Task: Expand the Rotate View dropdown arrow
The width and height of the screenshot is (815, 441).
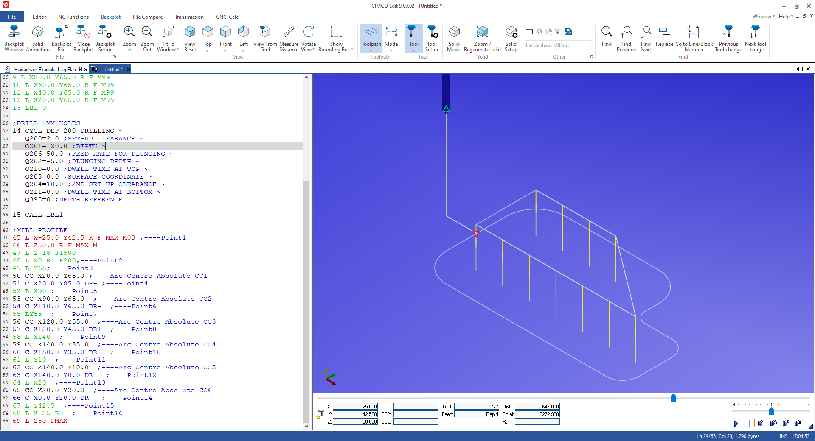Action: (314, 50)
